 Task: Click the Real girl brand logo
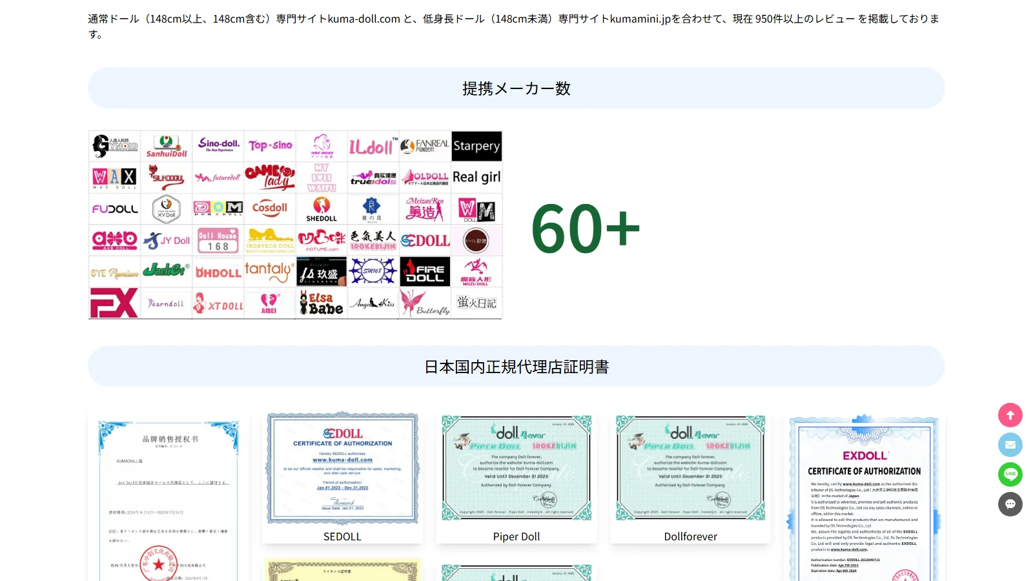point(476,177)
